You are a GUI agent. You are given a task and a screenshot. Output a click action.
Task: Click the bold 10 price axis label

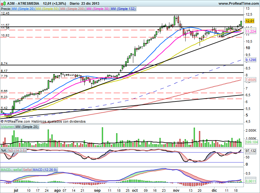click(248, 48)
